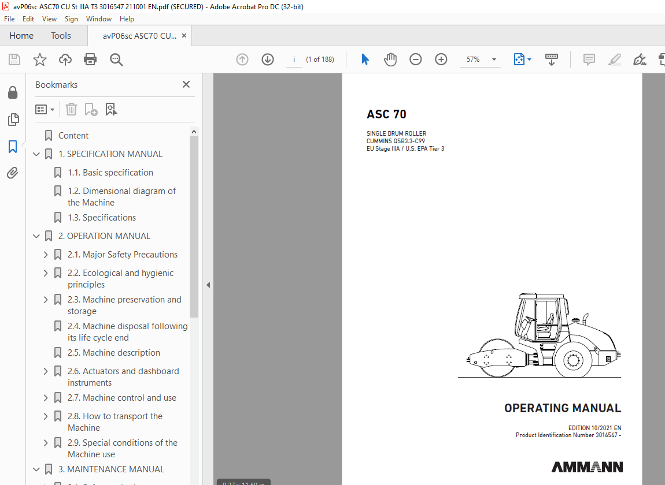Image resolution: width=665 pixels, height=485 pixels.
Task: Open the Page Thumbnails panel
Action: 13,120
